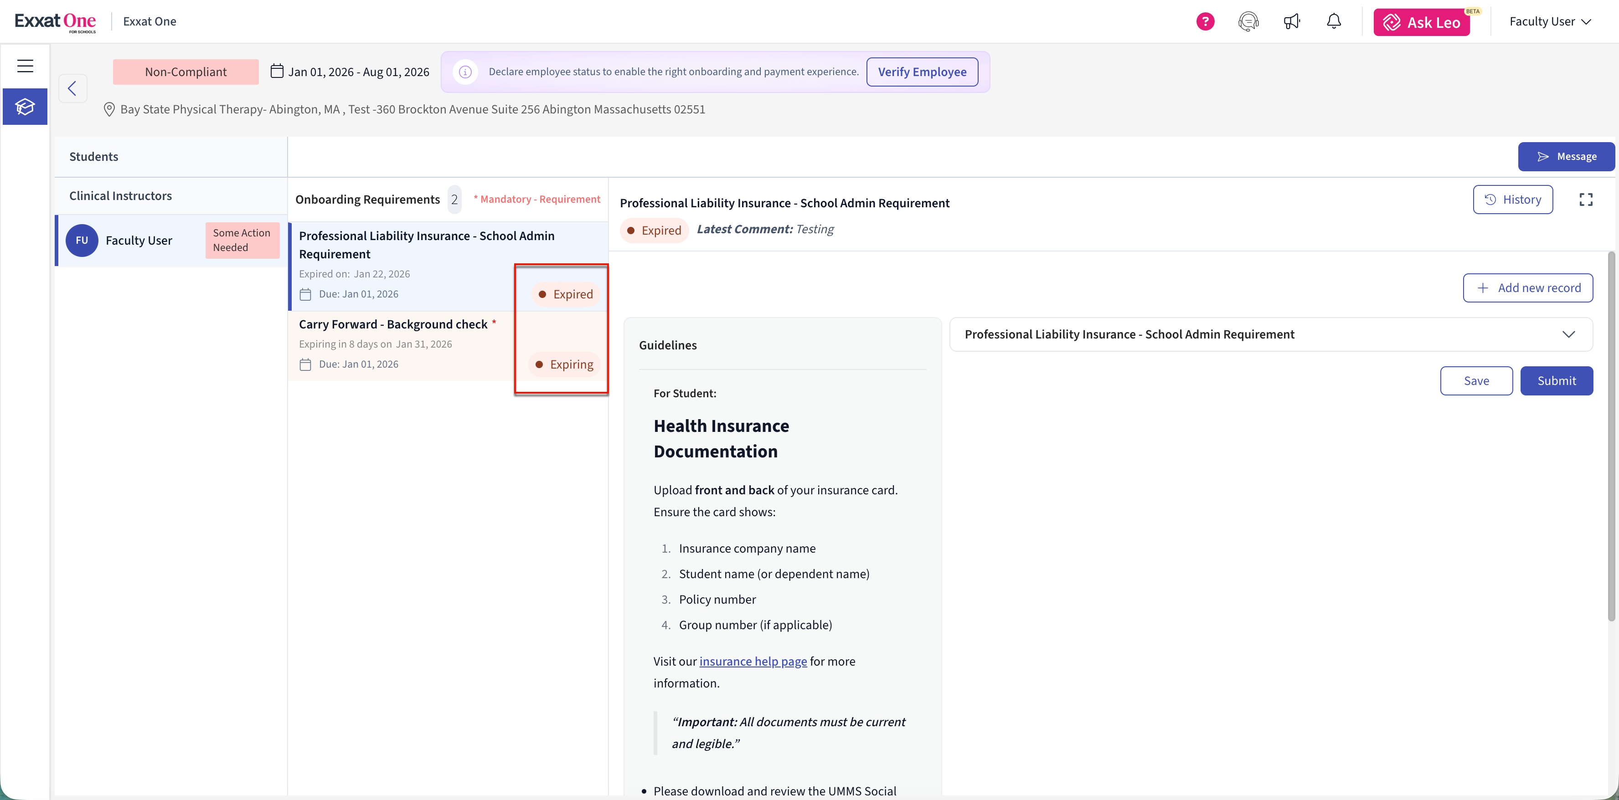Viewport: 1619px width, 800px height.
Task: Open the support headset chat icon
Action: click(1248, 21)
